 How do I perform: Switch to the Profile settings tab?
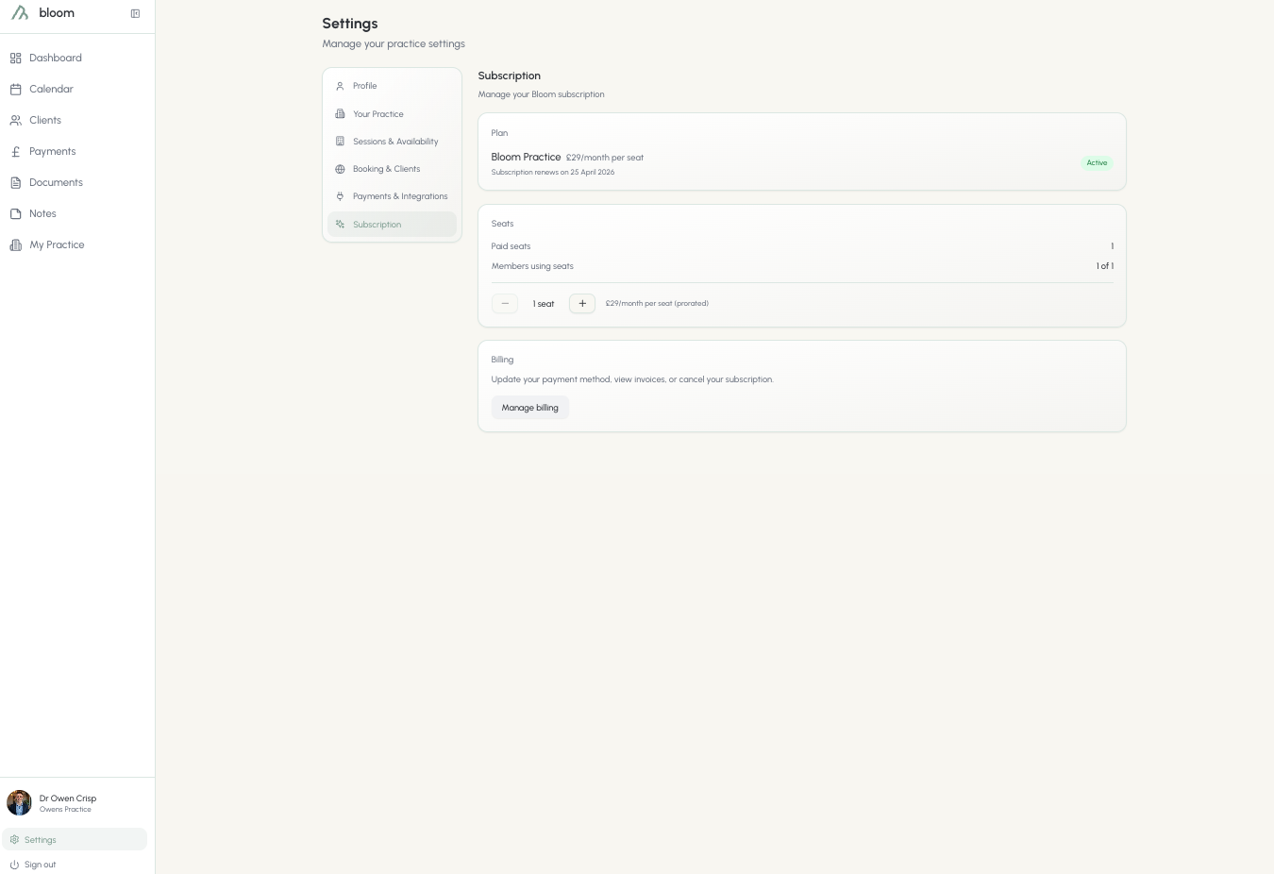(392, 86)
